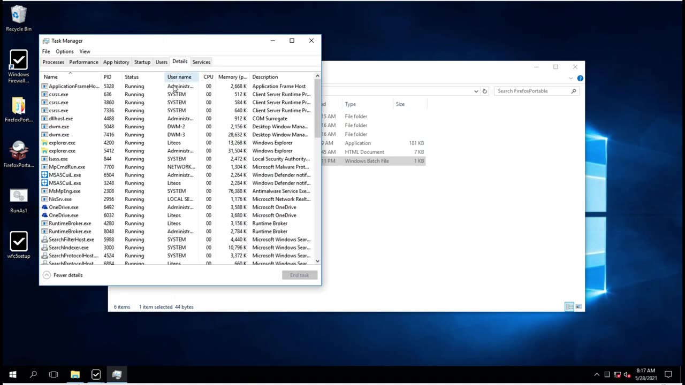685x385 pixels.
Task: Select the Windows Batch File row in Explorer
Action: 374,161
